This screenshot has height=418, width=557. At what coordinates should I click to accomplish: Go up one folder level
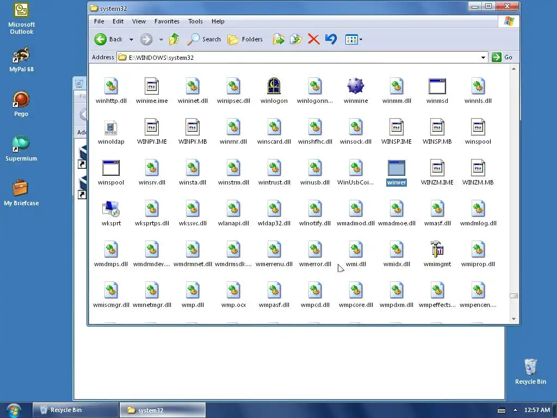[x=174, y=39]
